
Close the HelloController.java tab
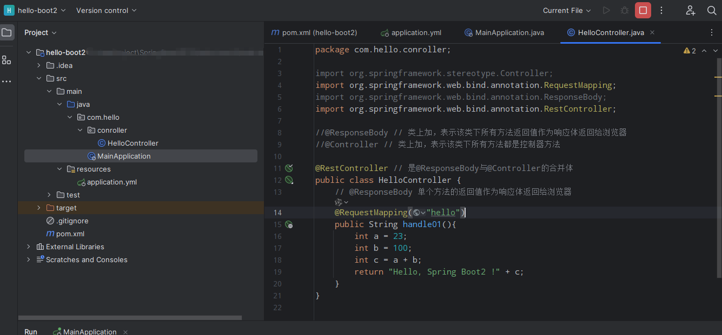point(652,32)
